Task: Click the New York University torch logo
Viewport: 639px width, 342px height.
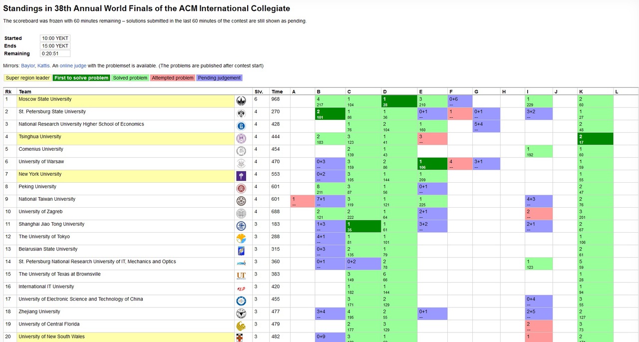Action: point(241,176)
